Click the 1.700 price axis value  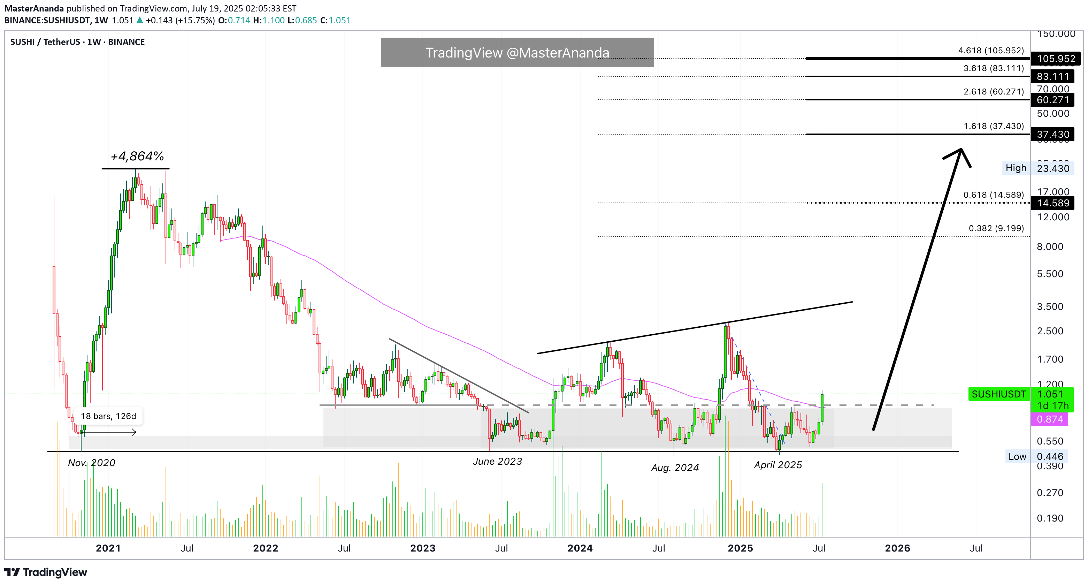click(x=1050, y=359)
